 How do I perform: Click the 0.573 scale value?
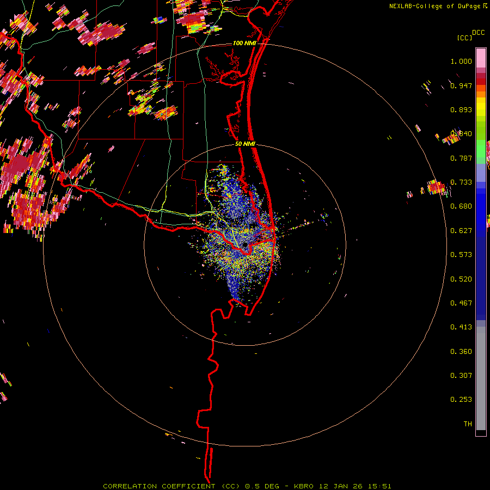point(461,255)
